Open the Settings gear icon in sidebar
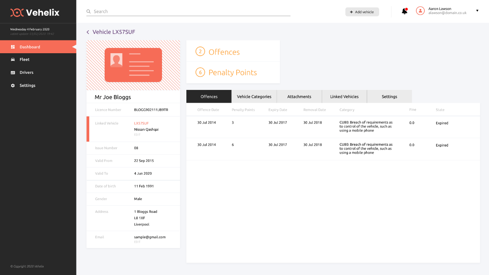This screenshot has width=489, height=275. tap(13, 85)
